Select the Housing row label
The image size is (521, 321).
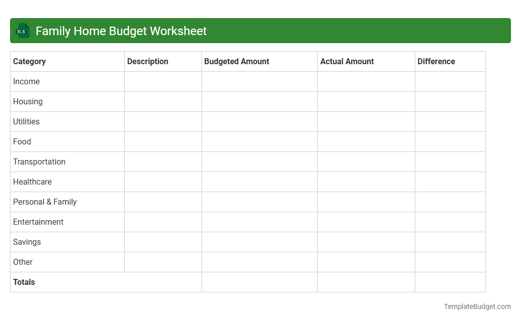[28, 101]
